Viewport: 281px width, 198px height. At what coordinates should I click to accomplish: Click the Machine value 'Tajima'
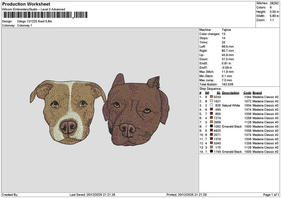[x=226, y=30]
